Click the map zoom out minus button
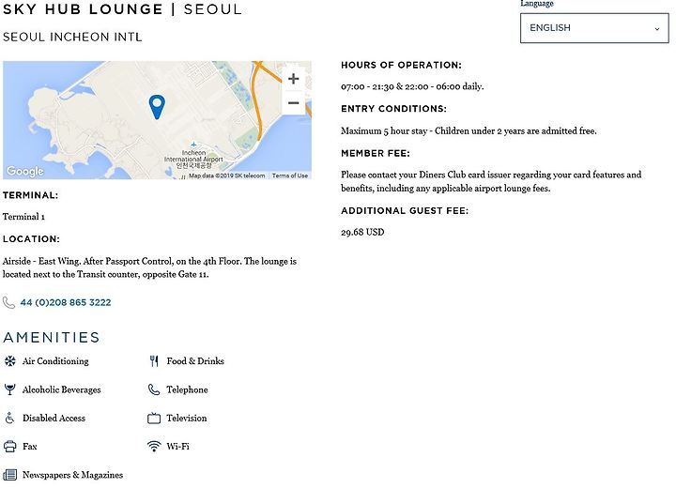 click(293, 103)
